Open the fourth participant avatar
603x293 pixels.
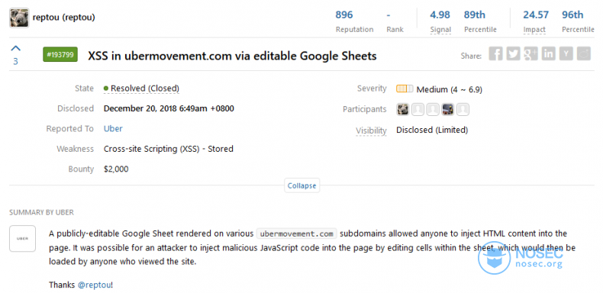click(x=447, y=110)
